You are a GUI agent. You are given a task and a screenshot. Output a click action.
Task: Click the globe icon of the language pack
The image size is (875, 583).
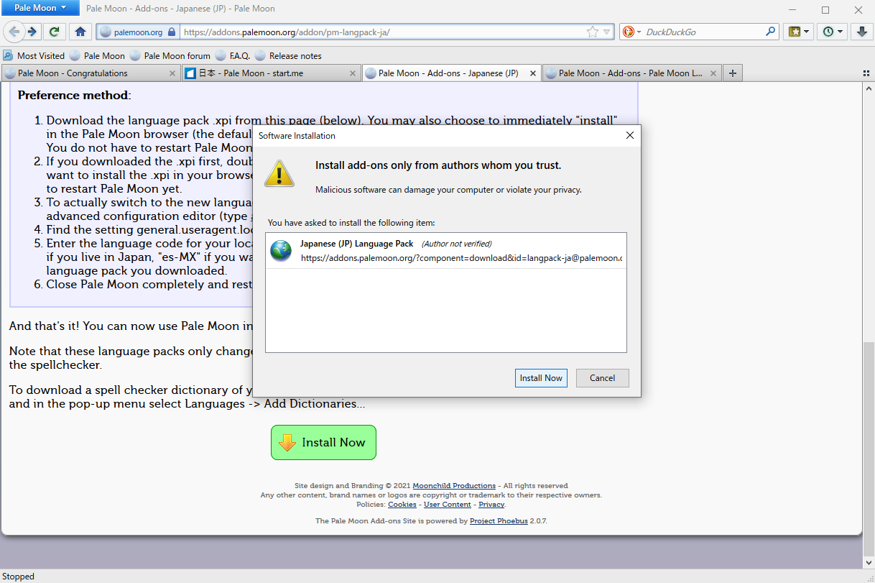(281, 251)
